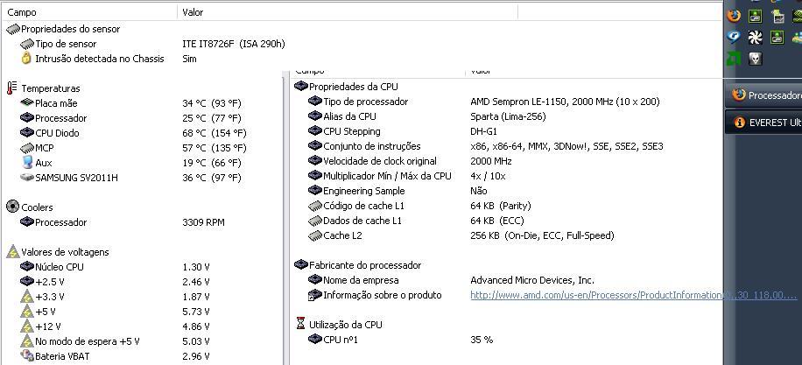Click the Alienware skull head icon
Viewport: 802px width, 365px height.
(755, 59)
